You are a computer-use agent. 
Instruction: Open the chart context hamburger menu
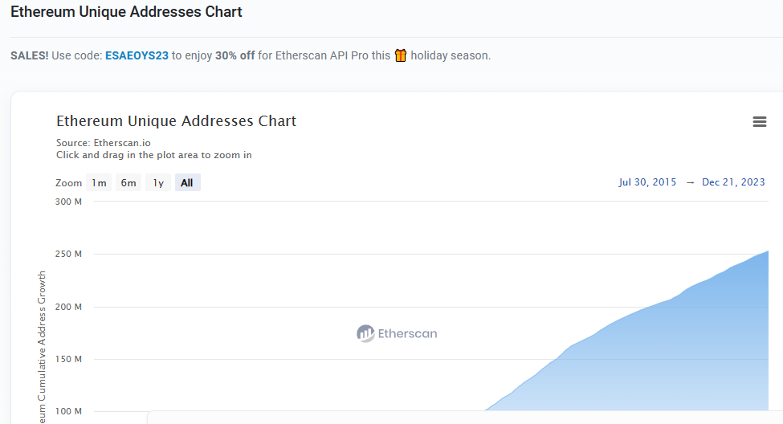pyautogui.click(x=760, y=121)
